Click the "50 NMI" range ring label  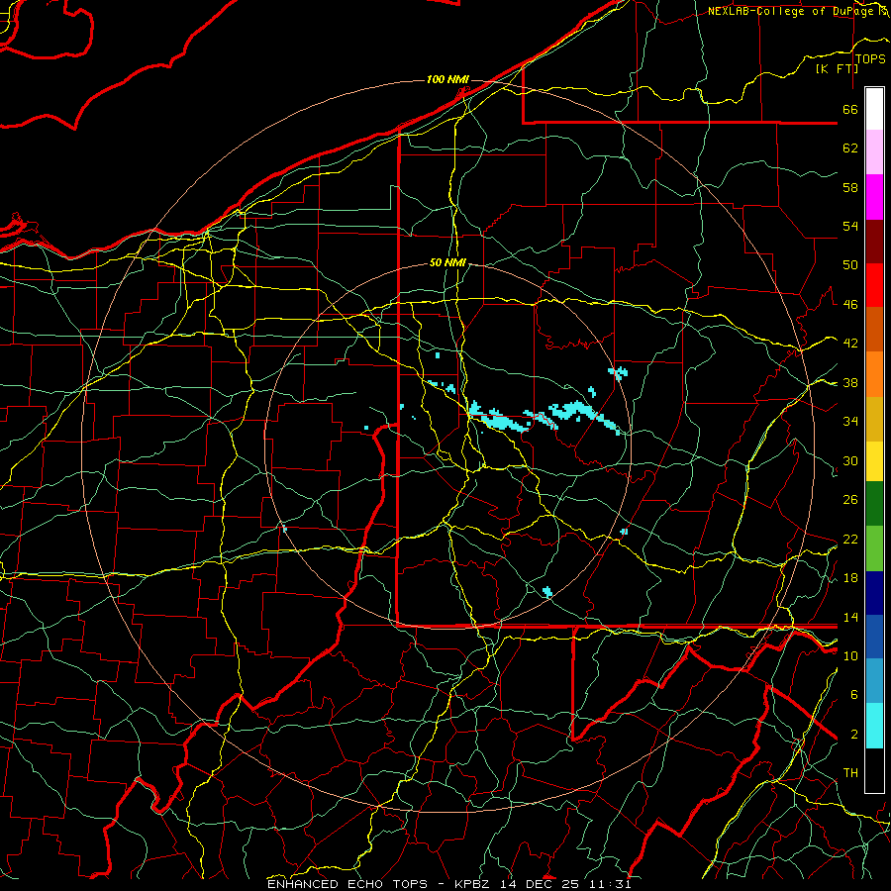pyautogui.click(x=447, y=262)
